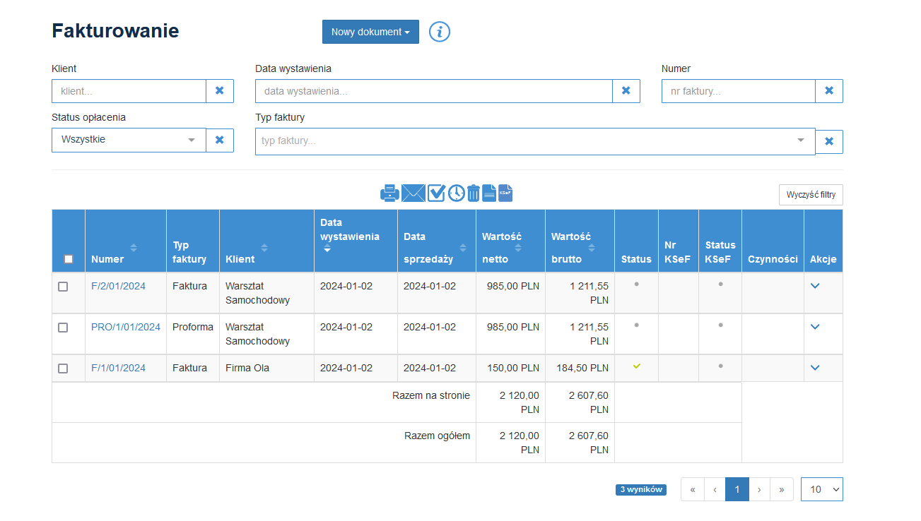Screen dimensions: 921x521
Task: Toggle the select-all checkbox in table header
Action: point(69,259)
